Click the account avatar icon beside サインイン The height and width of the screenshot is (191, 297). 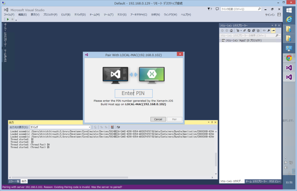tap(279, 14)
